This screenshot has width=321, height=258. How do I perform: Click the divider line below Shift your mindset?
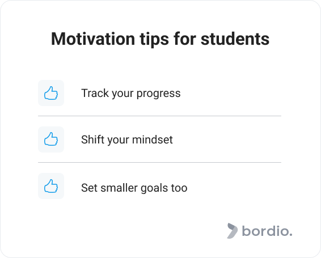159,162
